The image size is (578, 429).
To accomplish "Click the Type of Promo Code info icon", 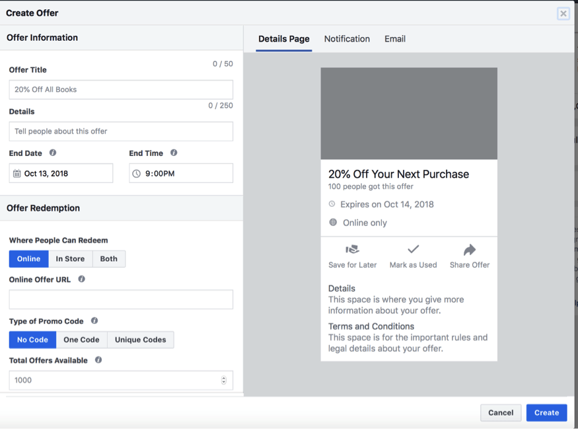I will [94, 321].
